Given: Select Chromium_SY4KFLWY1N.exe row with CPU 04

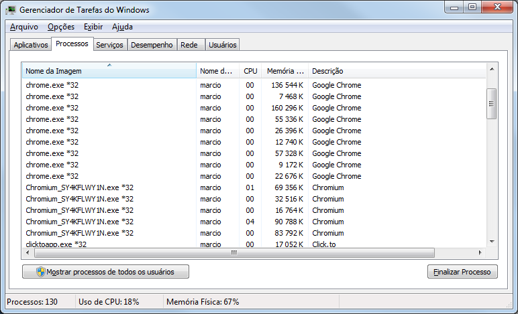Looking at the screenshot, I should 254,222.
